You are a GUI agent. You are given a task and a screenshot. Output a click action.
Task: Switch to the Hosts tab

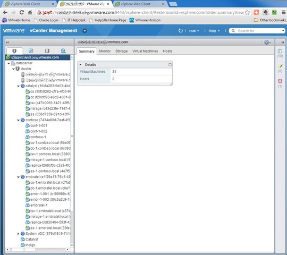coord(167,51)
